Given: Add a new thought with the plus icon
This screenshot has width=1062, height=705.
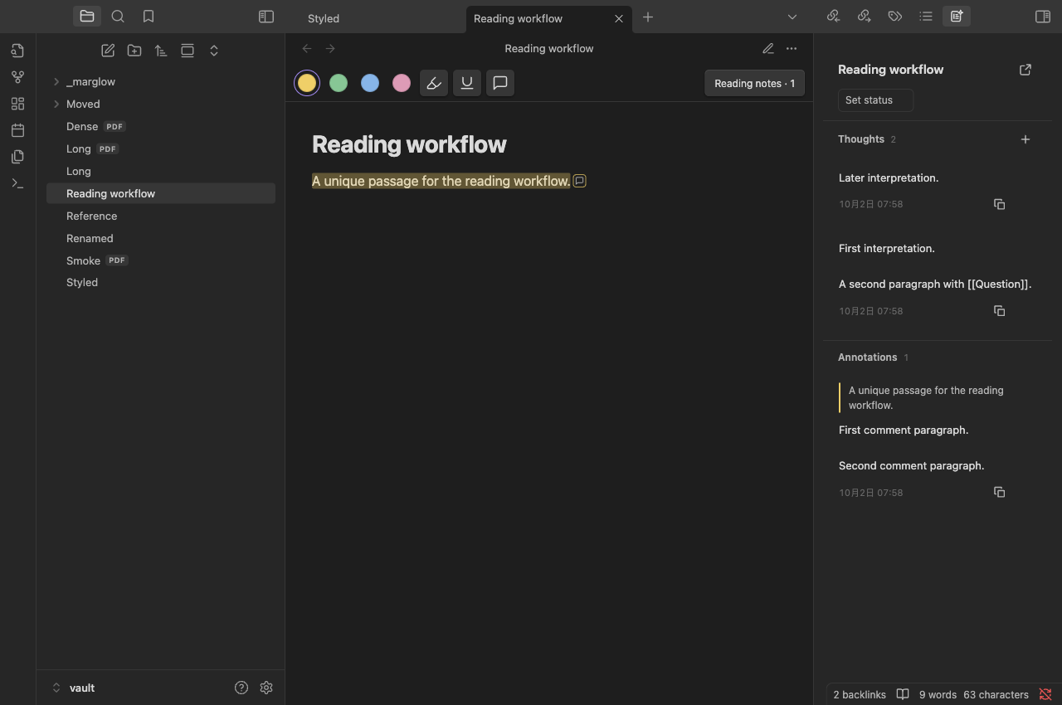Looking at the screenshot, I should point(1025,139).
